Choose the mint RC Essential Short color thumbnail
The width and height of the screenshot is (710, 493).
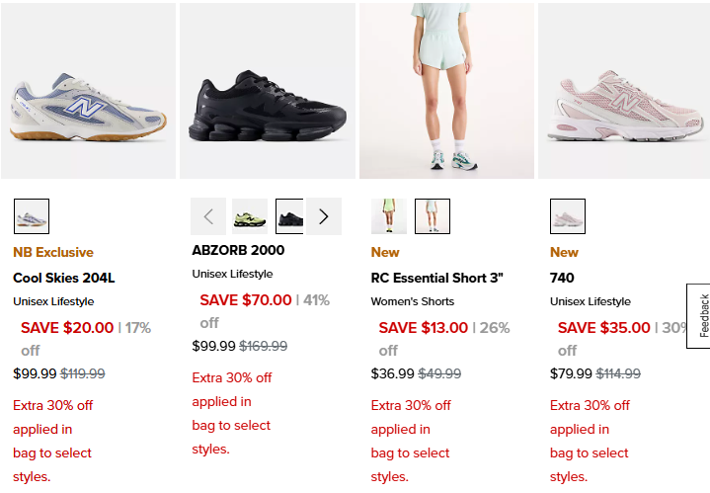(x=433, y=216)
